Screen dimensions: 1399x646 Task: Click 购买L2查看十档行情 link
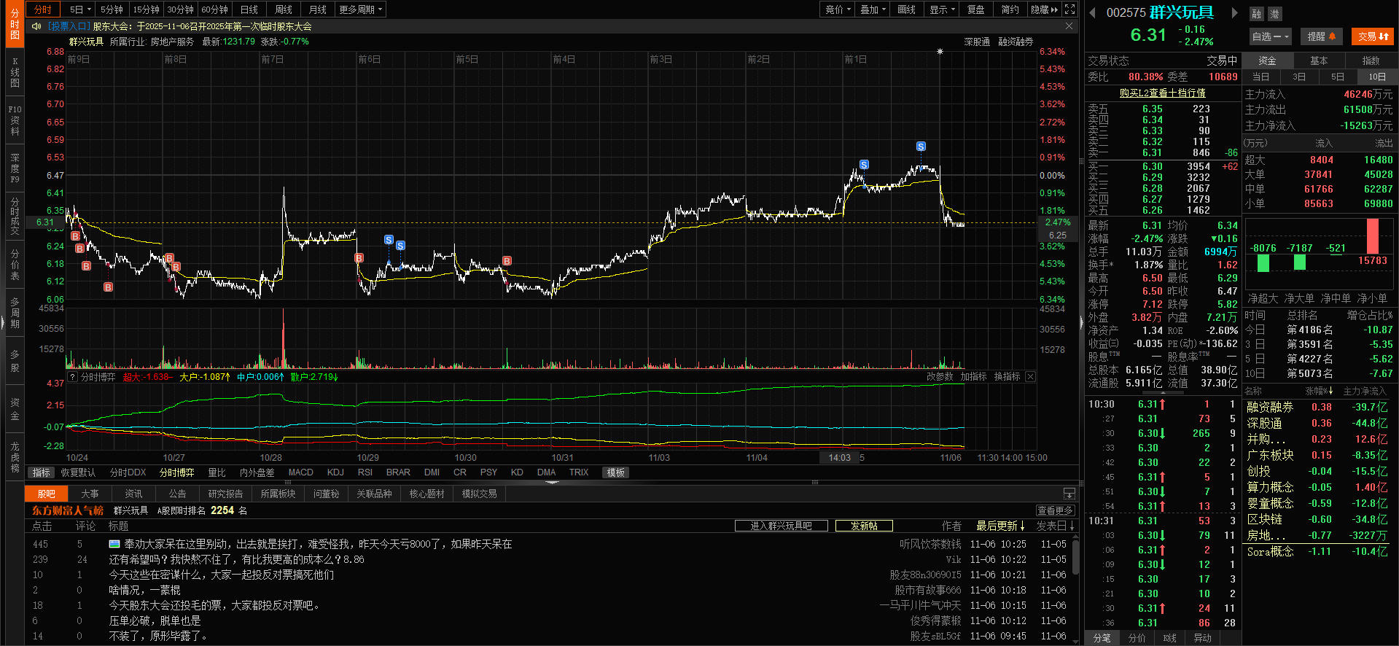1162,93
